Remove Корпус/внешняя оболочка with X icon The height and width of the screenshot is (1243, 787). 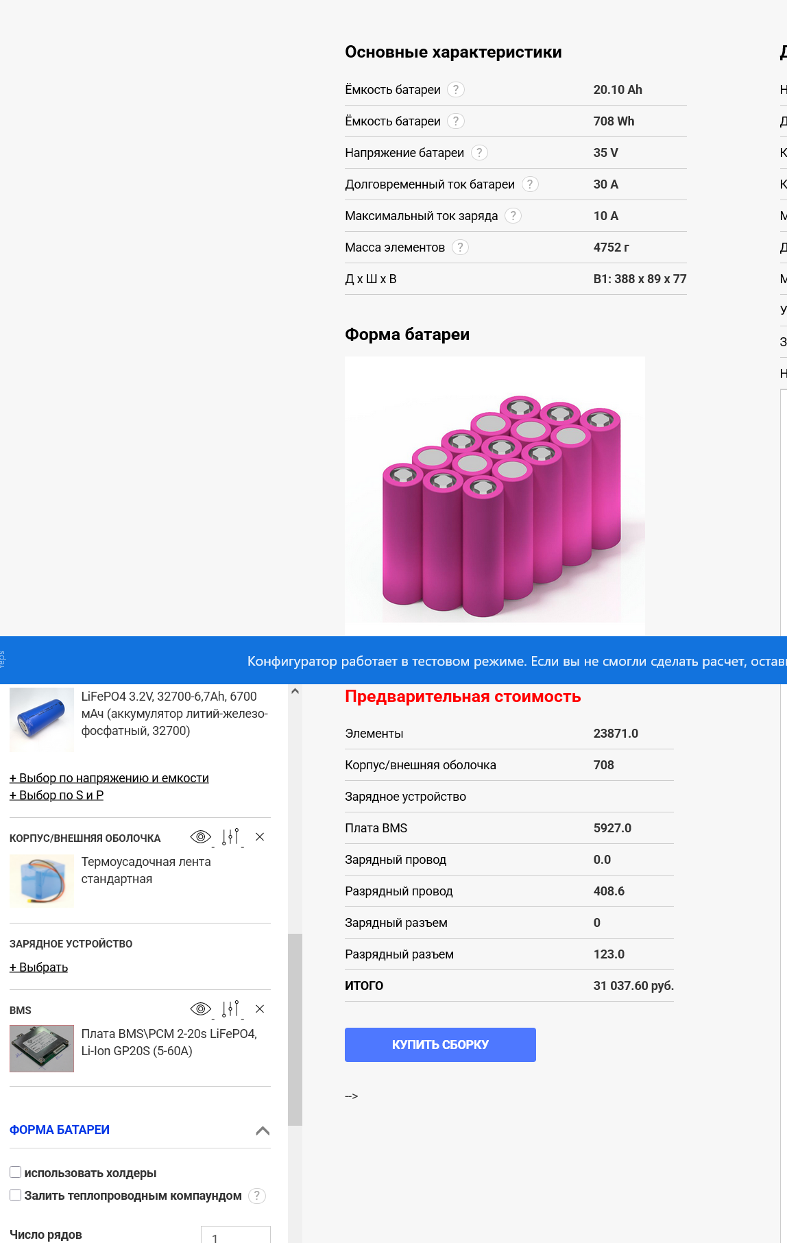point(260,837)
